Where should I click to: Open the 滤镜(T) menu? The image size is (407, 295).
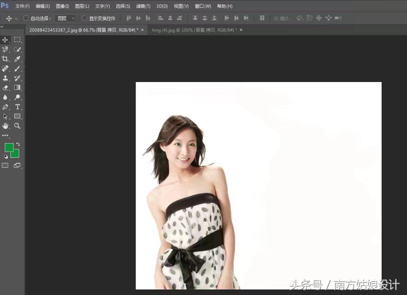[143, 6]
